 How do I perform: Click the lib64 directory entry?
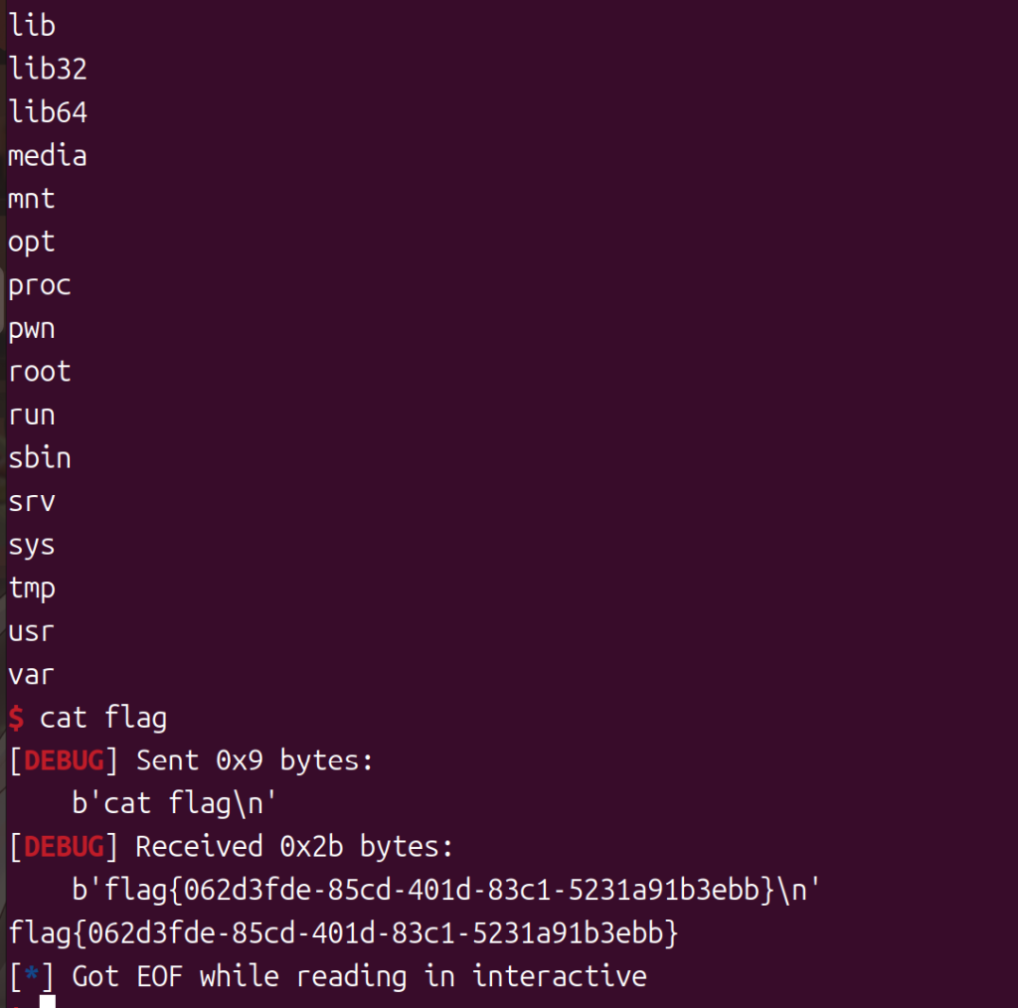pyautogui.click(x=48, y=113)
